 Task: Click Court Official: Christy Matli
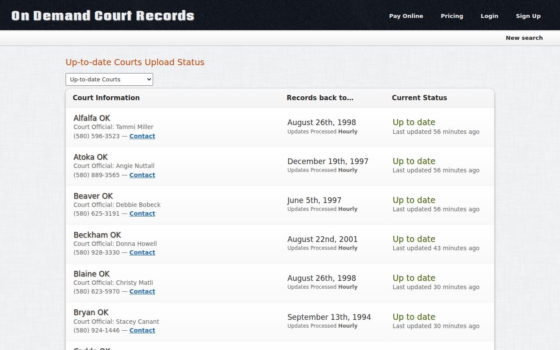tap(113, 283)
